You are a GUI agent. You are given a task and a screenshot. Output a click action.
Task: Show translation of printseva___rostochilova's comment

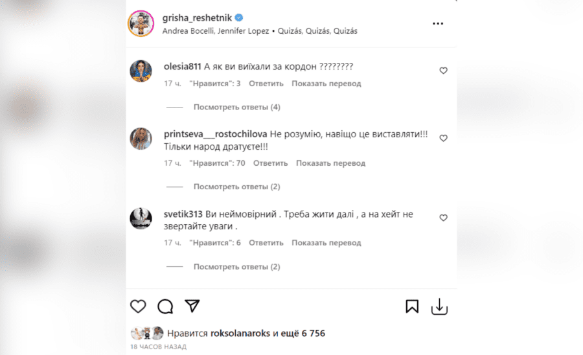pos(331,163)
